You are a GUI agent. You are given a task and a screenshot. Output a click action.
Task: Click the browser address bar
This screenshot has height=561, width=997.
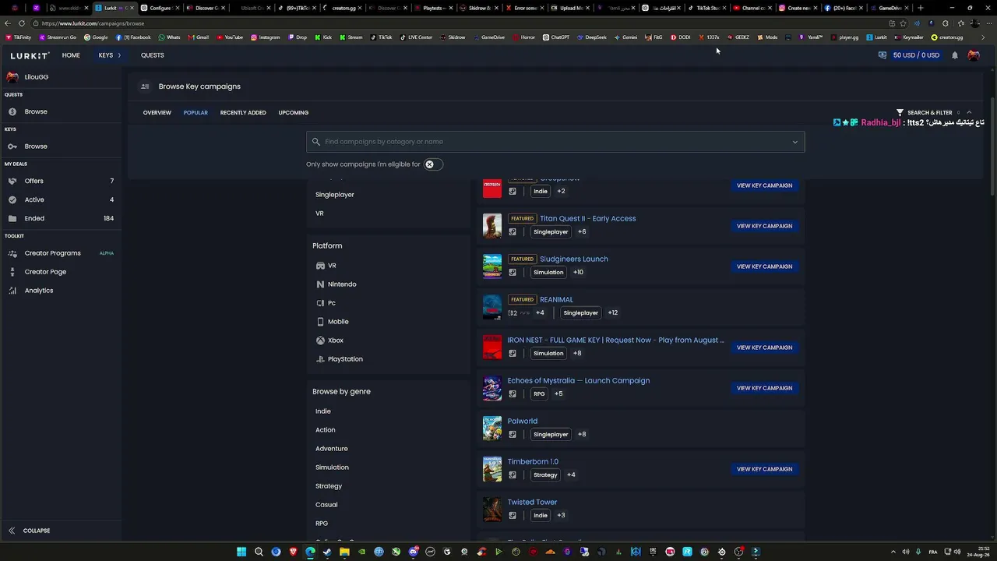pos(460,23)
